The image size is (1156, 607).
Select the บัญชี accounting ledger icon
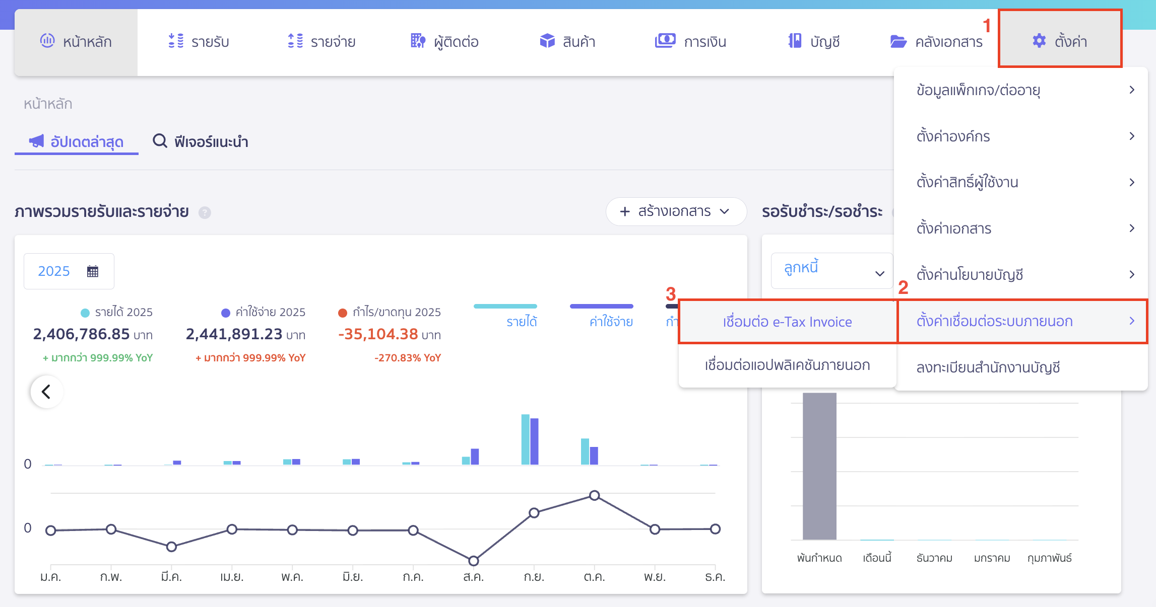[795, 41]
